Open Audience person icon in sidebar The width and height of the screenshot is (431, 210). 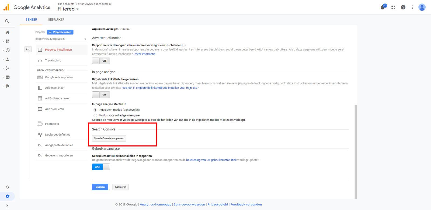[x=8, y=59]
